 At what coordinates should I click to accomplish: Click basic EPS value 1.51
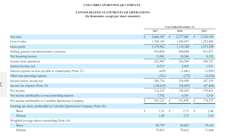click(161, 111)
